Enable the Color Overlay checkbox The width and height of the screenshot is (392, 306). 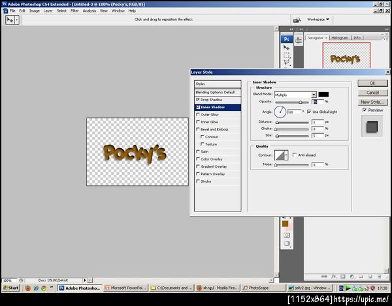[x=198, y=159]
